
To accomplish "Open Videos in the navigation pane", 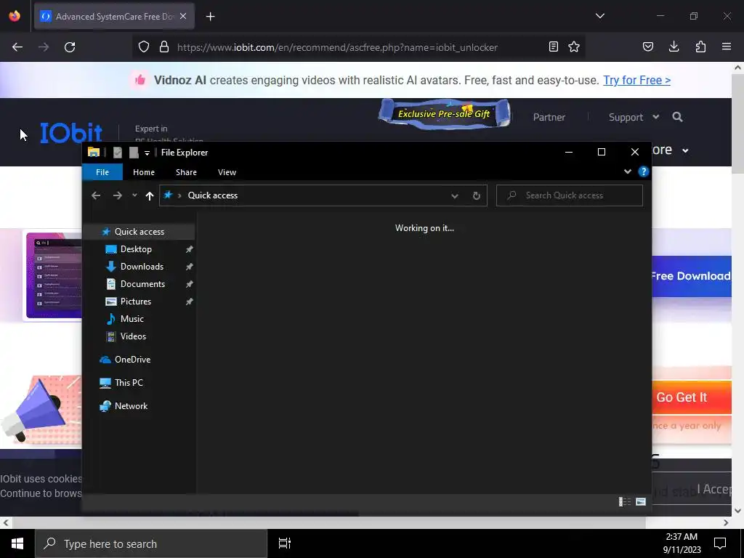I will (133, 336).
